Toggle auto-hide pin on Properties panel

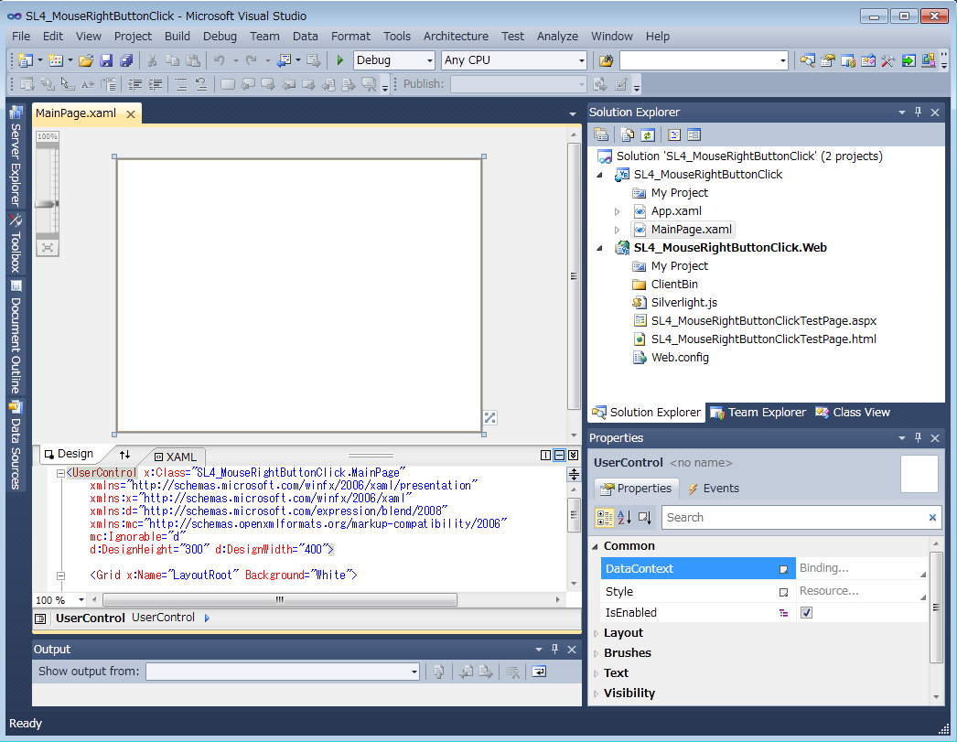point(918,438)
